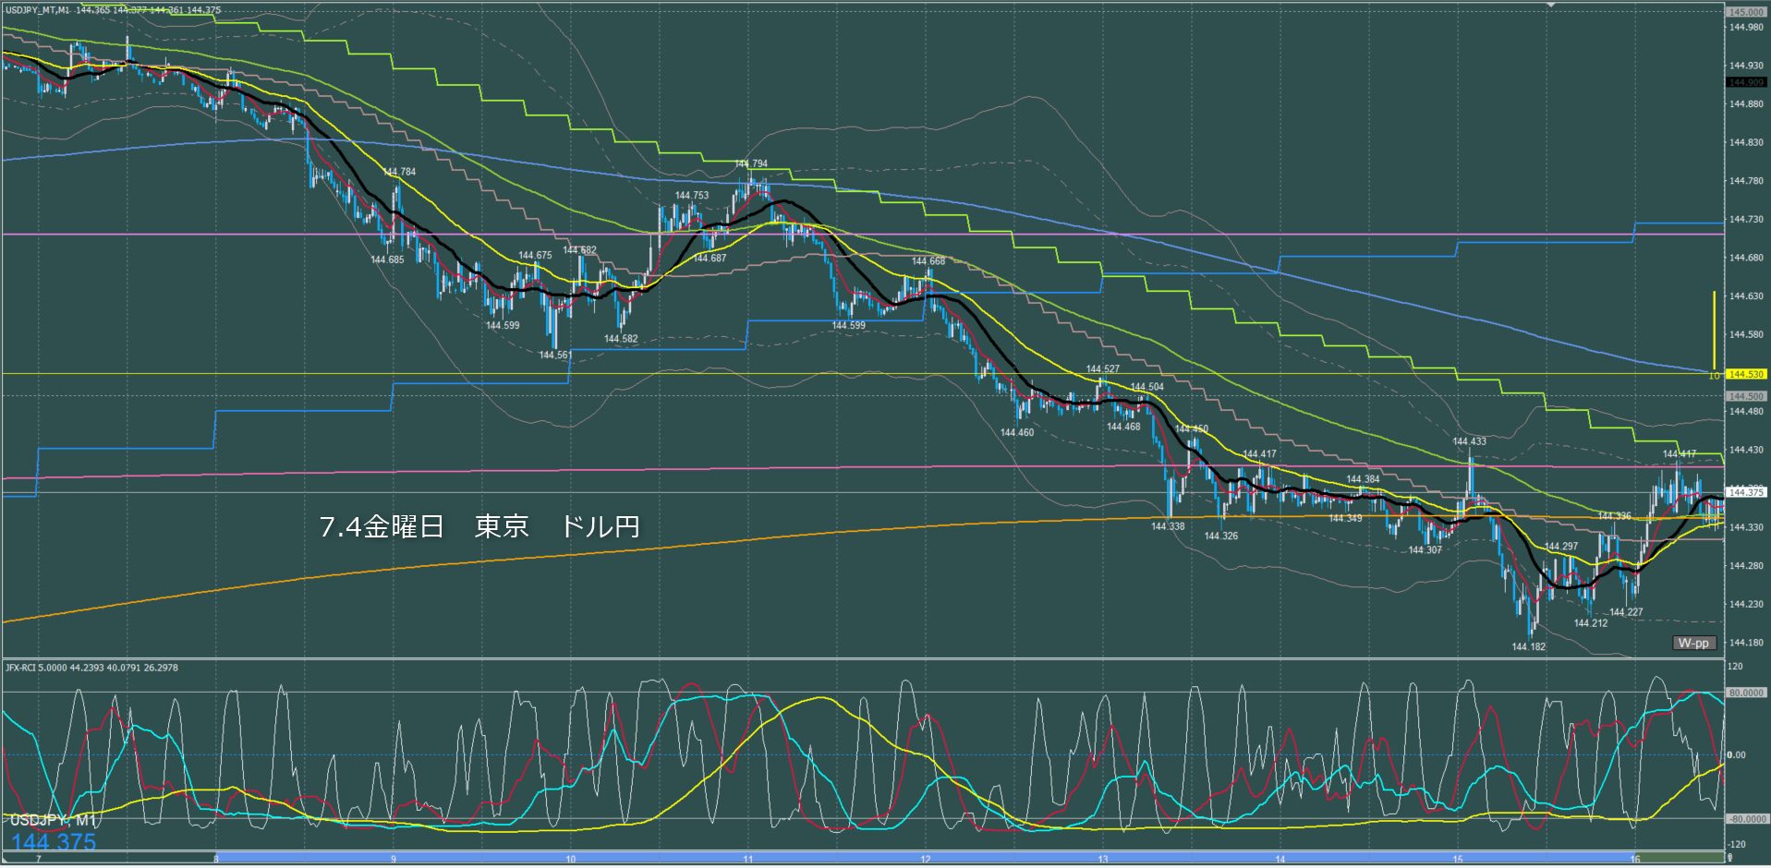The image size is (1771, 868).
Task: Select hour 11 on the time axis
Action: (747, 860)
